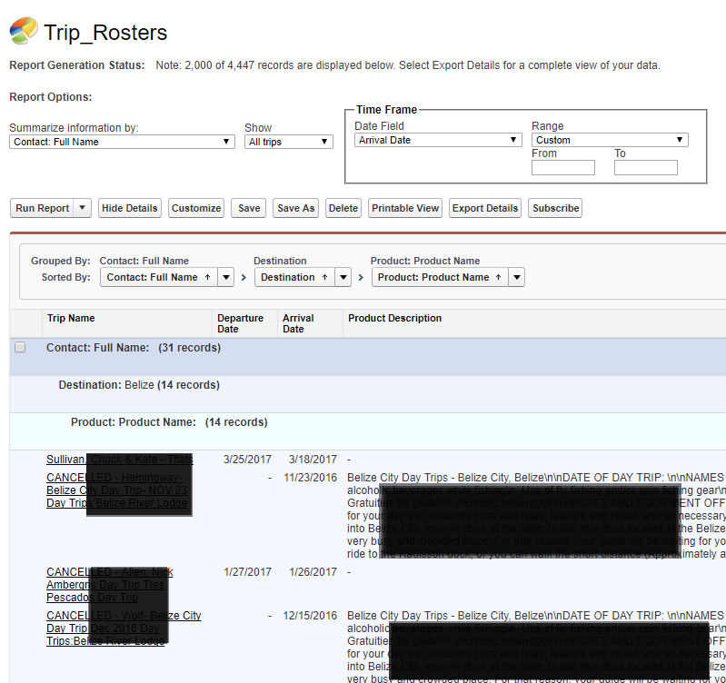Open the CANCELLED Wolf Belize City trip link
Screen dimensions: 726x683
[124, 628]
